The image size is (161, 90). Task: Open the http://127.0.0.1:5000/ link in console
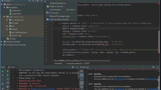tap(43, 89)
